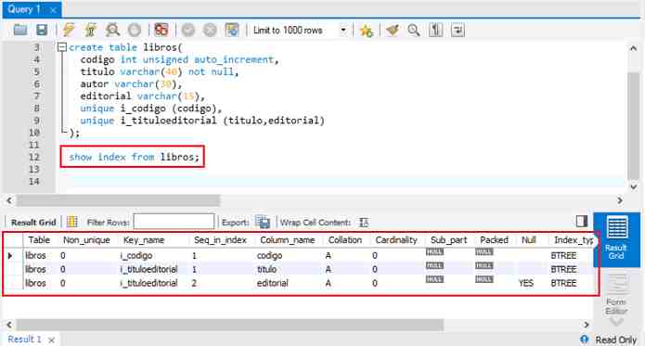Export recordset to file icon
This screenshot has width=645, height=346.
(263, 222)
